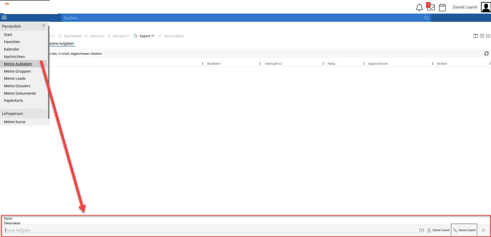Open Fällig column options menu
Image resolution: width=491 pixels, height=237 pixels.
364,64
